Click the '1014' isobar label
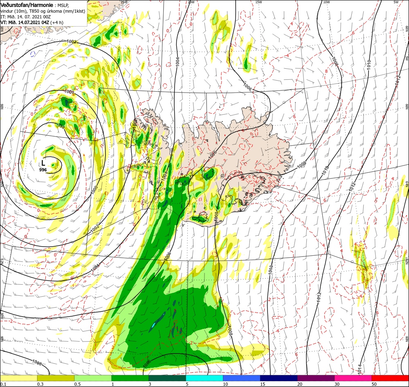Image resolution: width=409 pixels, height=387 pixels. (360, 369)
